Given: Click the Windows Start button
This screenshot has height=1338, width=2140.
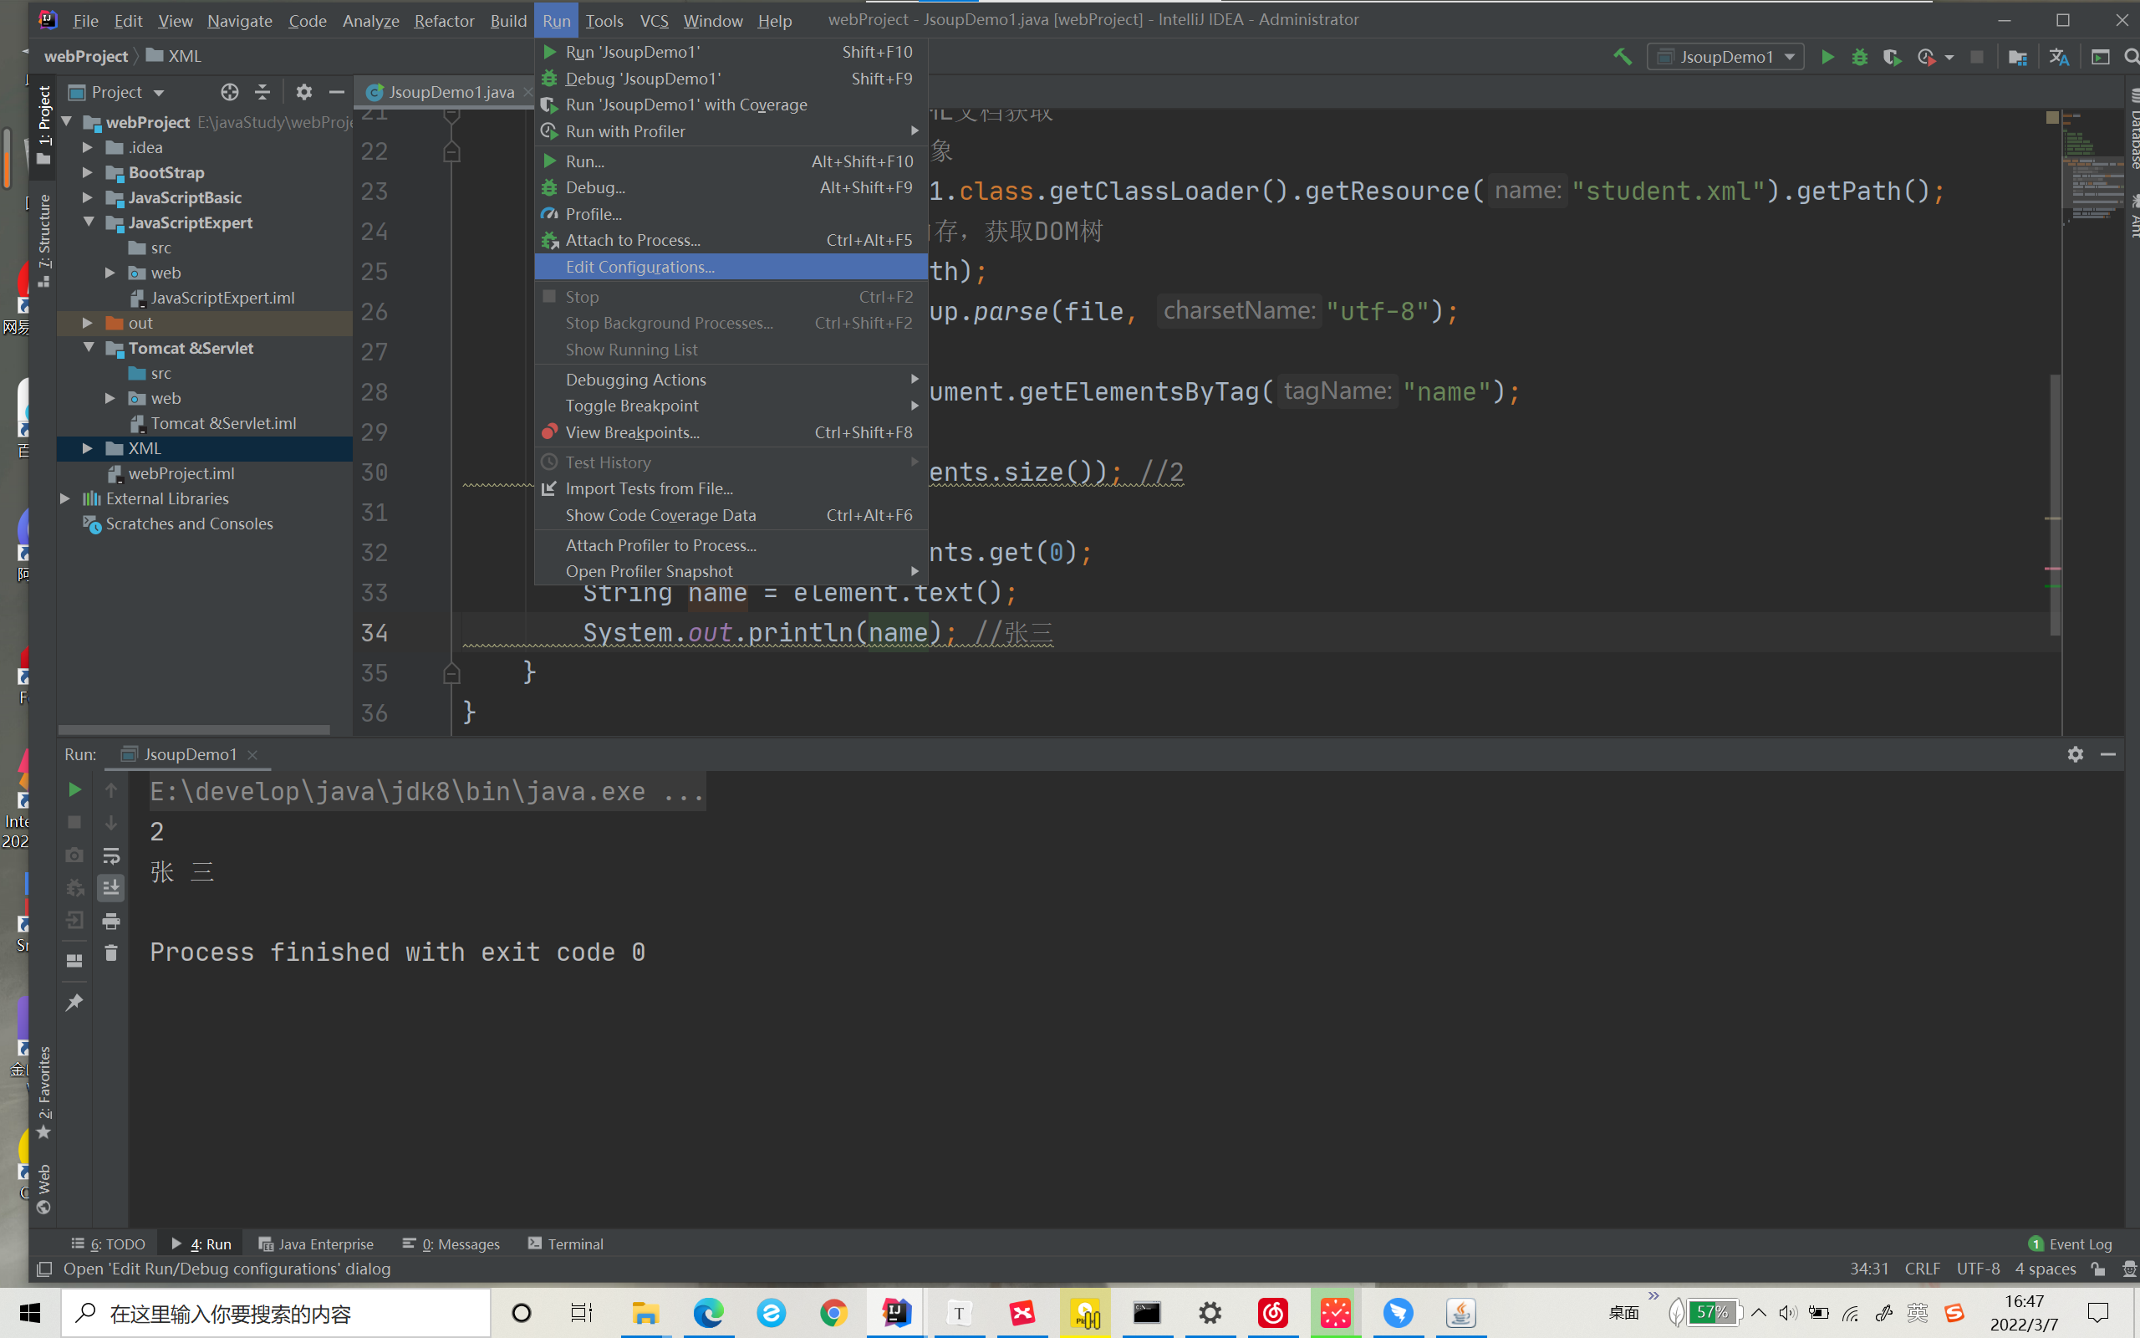Looking at the screenshot, I should (x=30, y=1312).
